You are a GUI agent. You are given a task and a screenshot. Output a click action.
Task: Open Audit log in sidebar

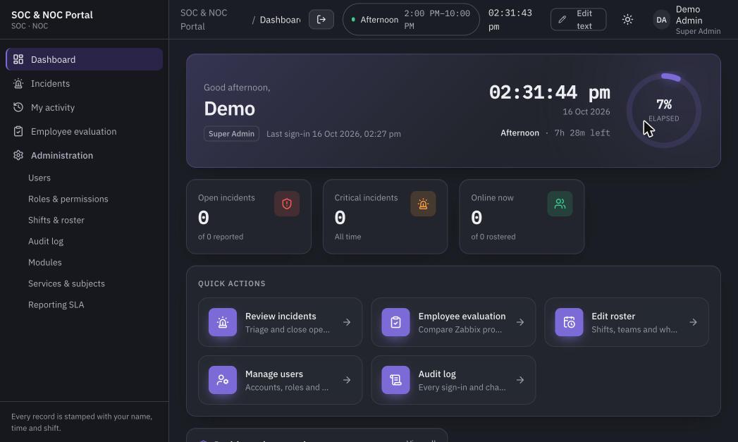[46, 242]
